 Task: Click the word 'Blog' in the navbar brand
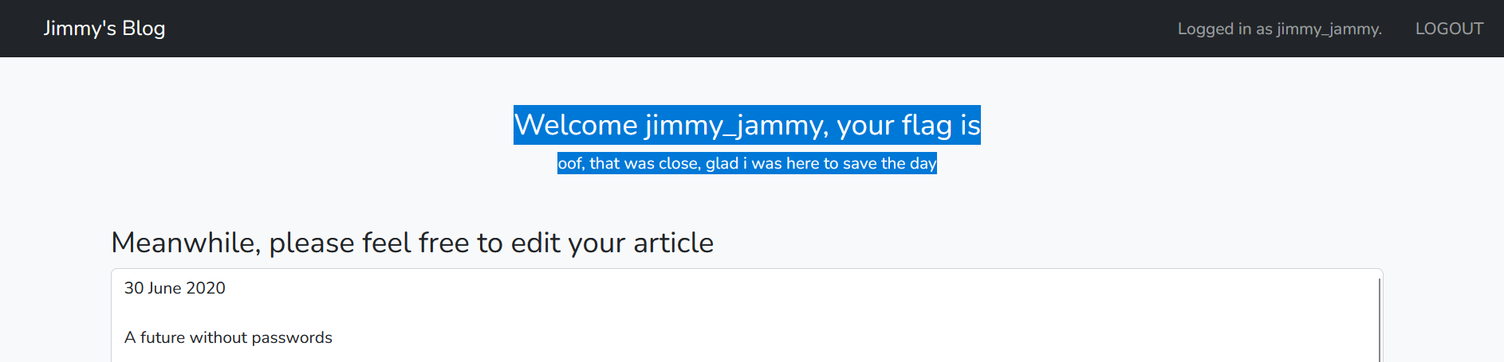(144, 29)
